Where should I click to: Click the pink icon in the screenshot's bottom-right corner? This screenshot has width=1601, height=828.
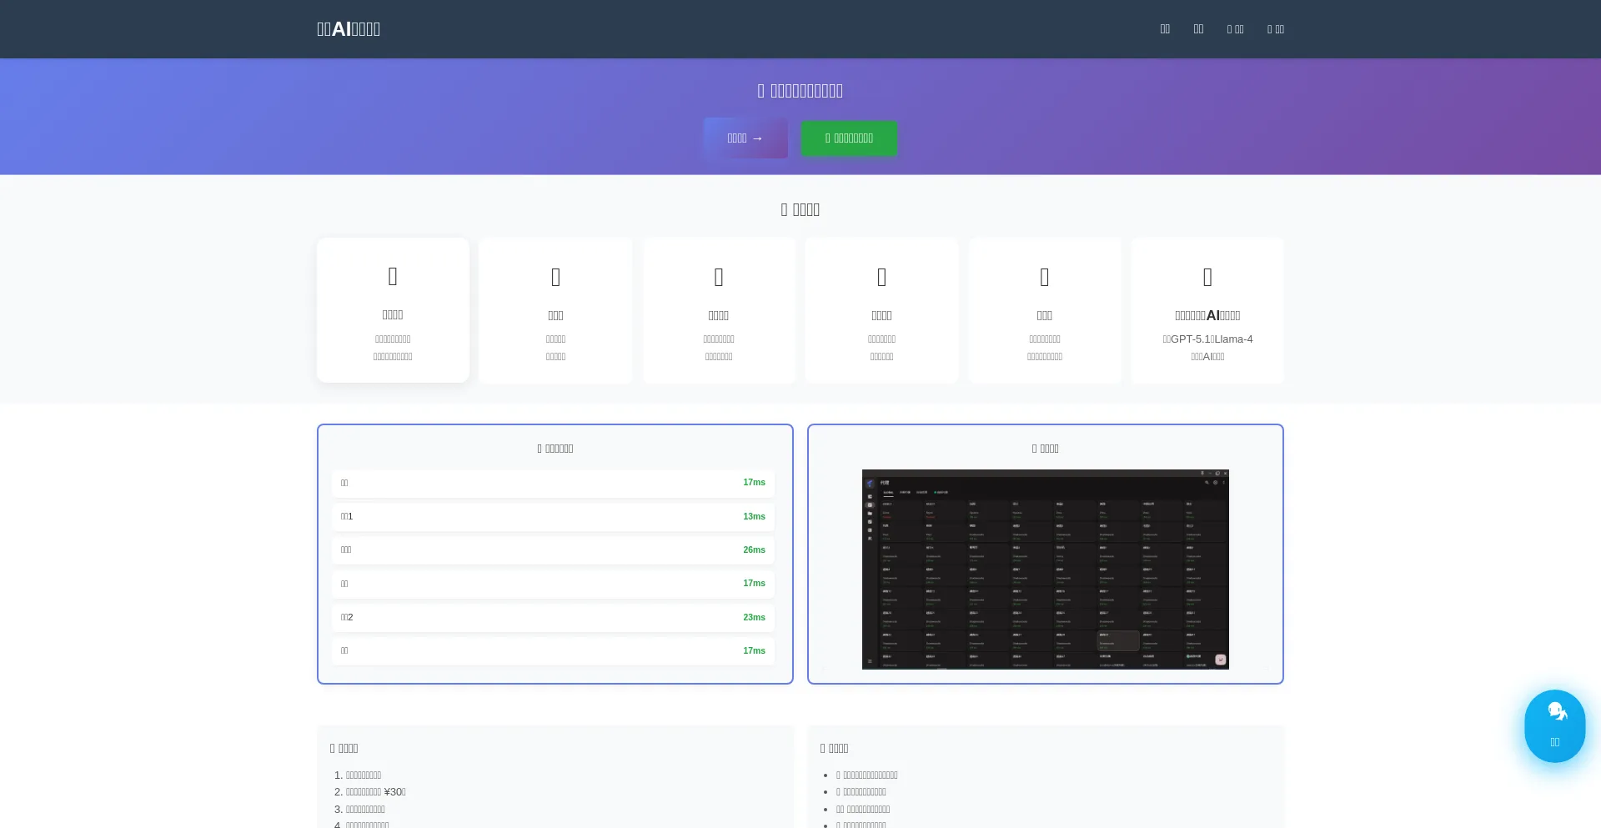[1221, 660]
